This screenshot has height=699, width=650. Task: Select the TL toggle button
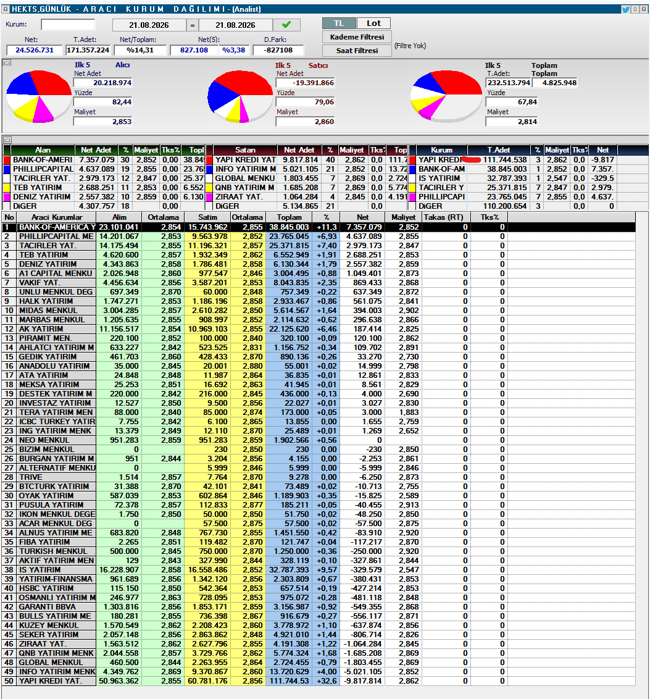(339, 23)
